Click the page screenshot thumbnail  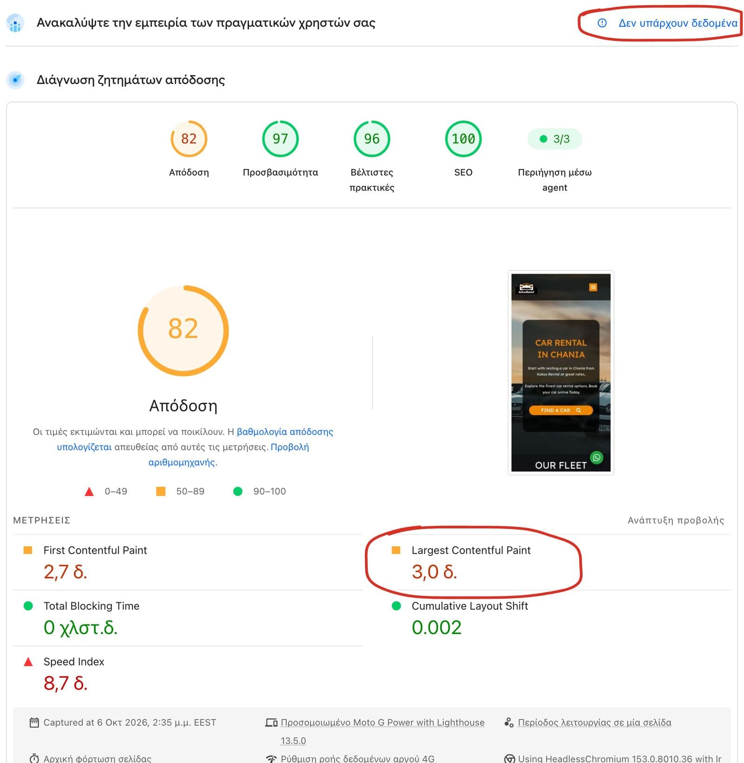561,372
